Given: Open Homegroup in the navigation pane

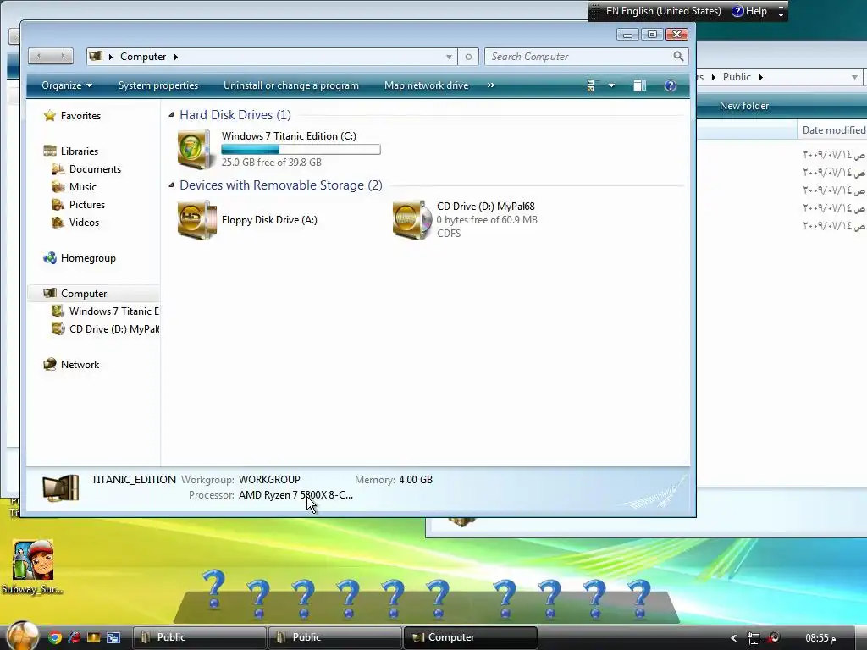Looking at the screenshot, I should [88, 258].
